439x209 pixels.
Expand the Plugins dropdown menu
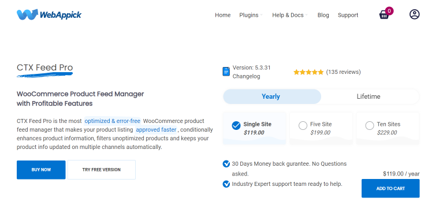click(251, 15)
